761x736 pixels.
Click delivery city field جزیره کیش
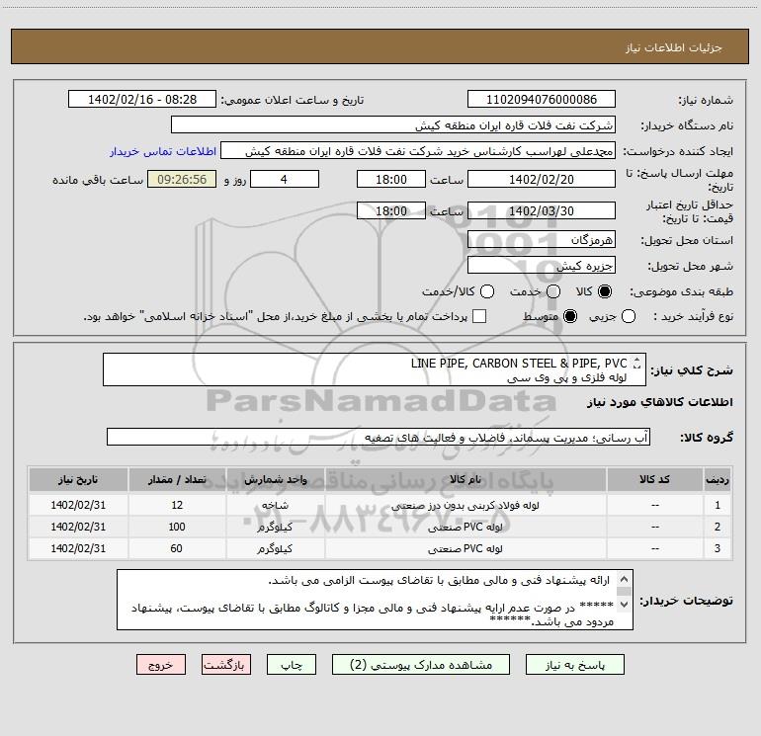coord(542,265)
